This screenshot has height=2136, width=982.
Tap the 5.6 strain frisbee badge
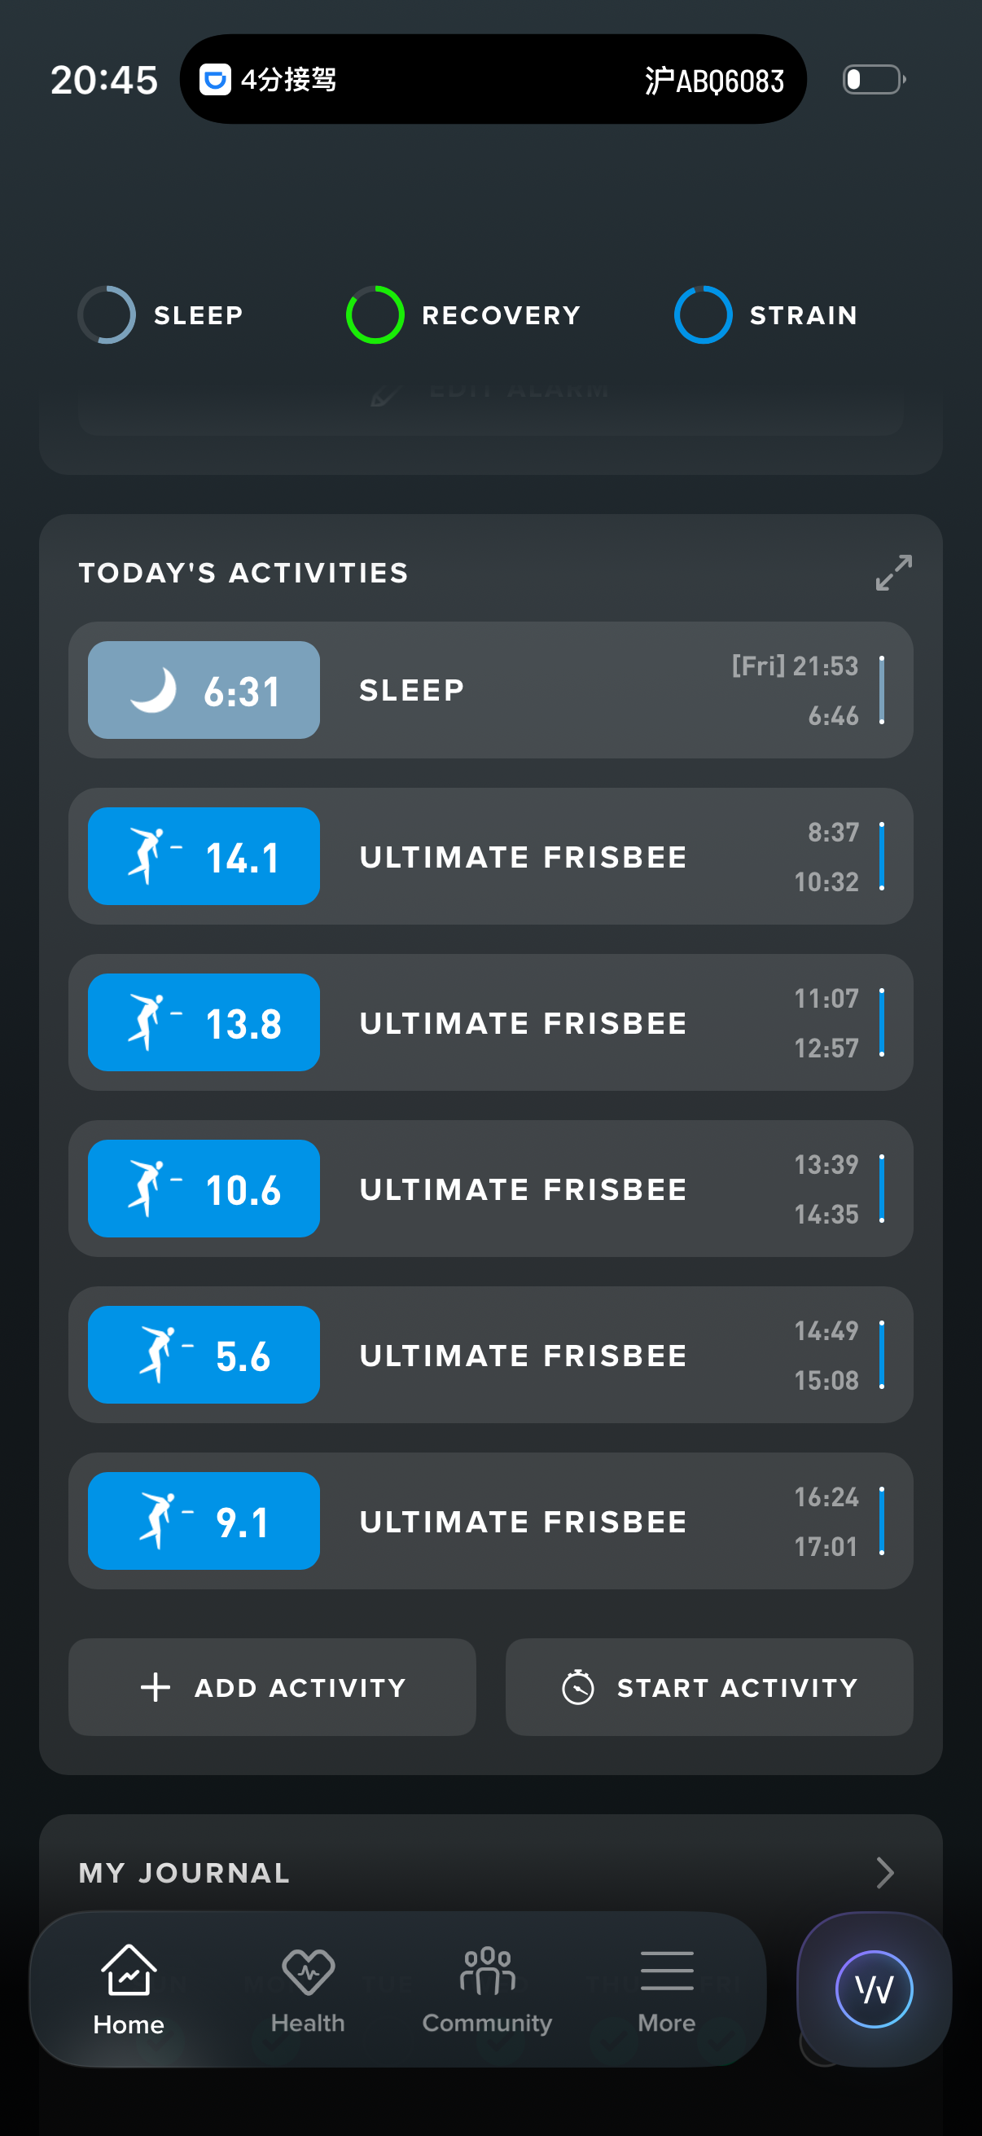[204, 1355]
